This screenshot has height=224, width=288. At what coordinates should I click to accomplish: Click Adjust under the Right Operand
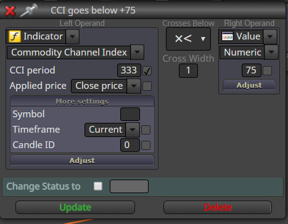[x=249, y=85]
